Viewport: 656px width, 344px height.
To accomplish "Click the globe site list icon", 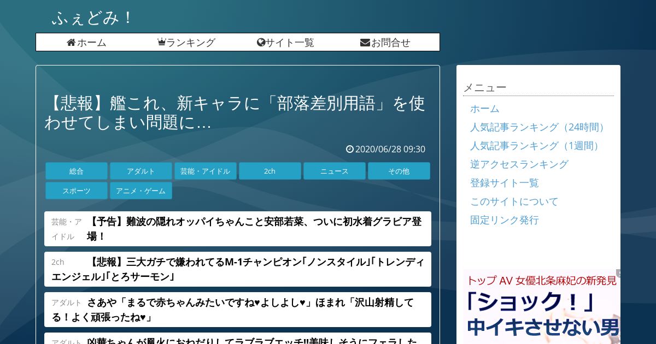I will [261, 42].
